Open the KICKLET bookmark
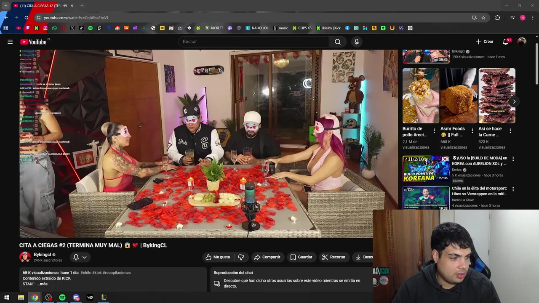This screenshot has height=303, width=539. pyautogui.click(x=214, y=28)
